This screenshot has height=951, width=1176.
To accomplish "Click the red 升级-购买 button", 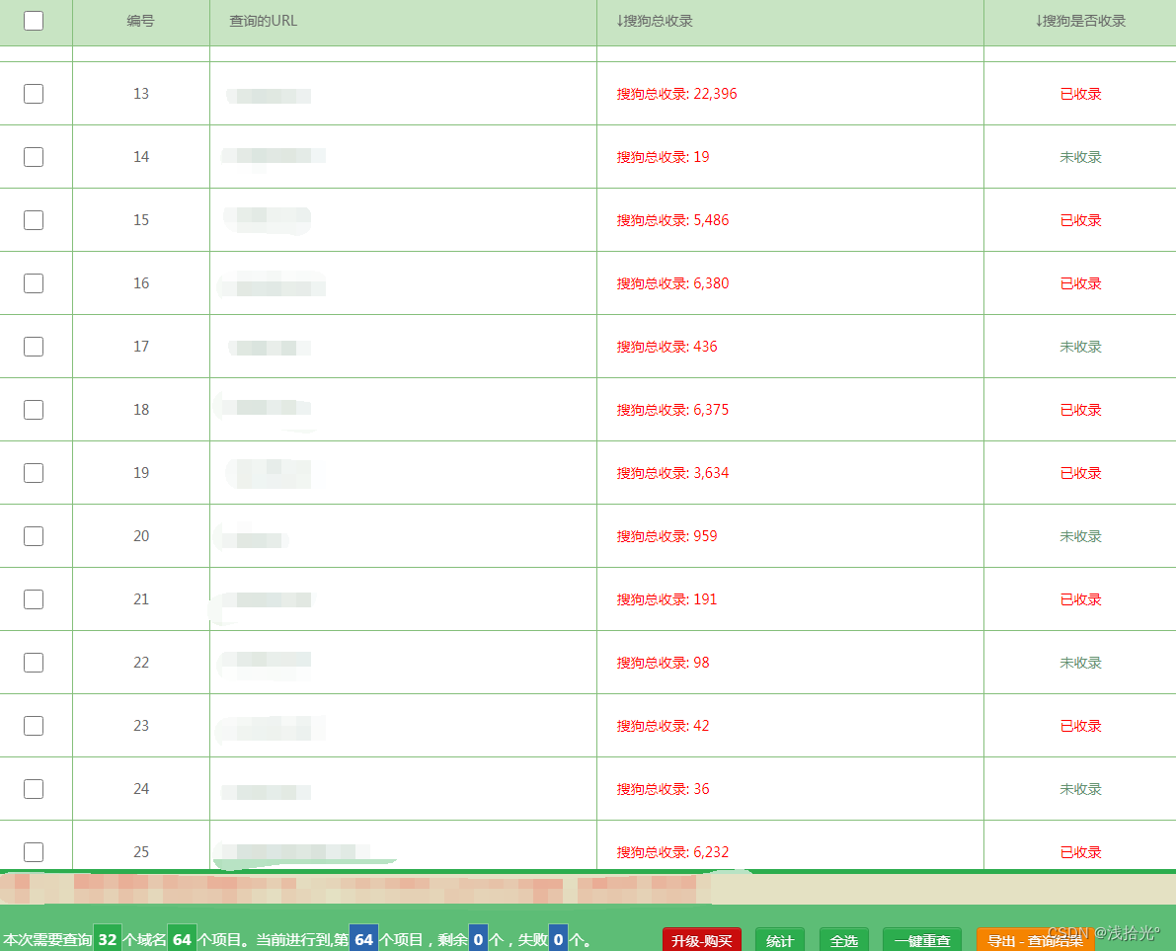I will [x=702, y=940].
